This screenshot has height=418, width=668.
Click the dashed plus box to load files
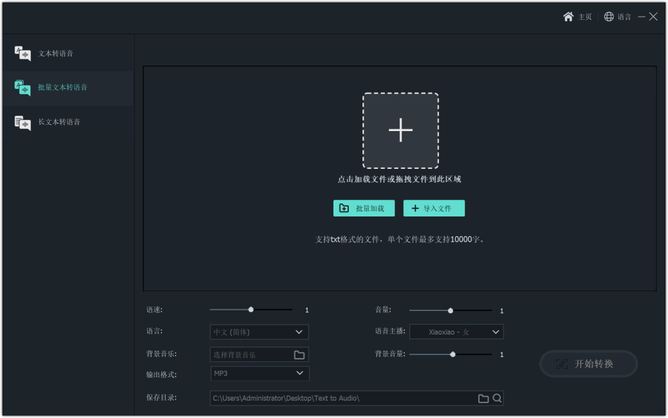pyautogui.click(x=400, y=130)
